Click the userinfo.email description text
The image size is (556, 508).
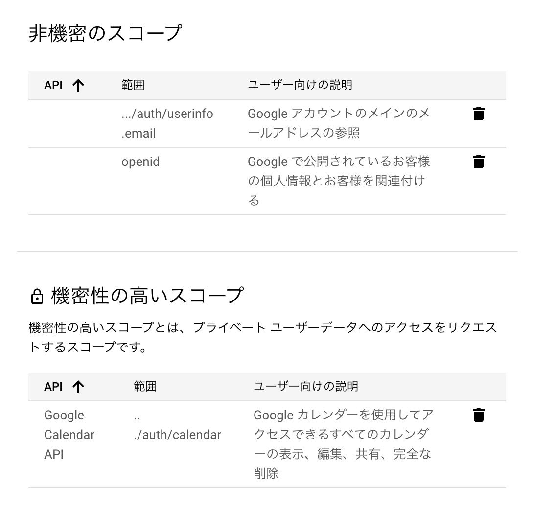tap(339, 123)
